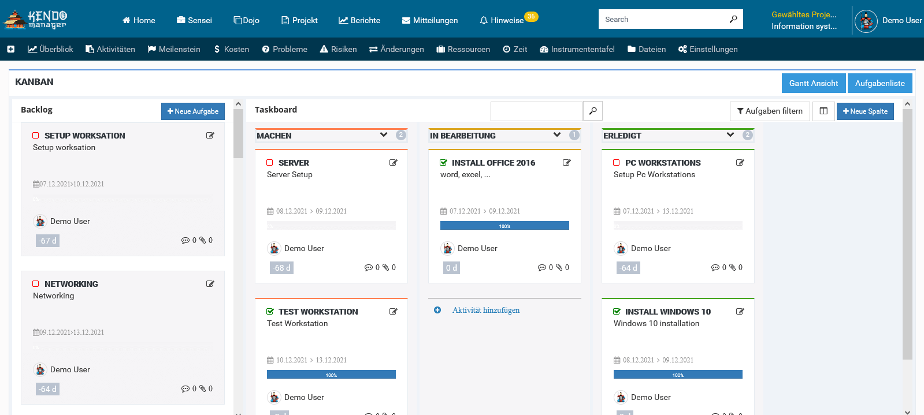Expand the ERLEDIGT column chevron
The width and height of the screenshot is (924, 415).
(730, 135)
